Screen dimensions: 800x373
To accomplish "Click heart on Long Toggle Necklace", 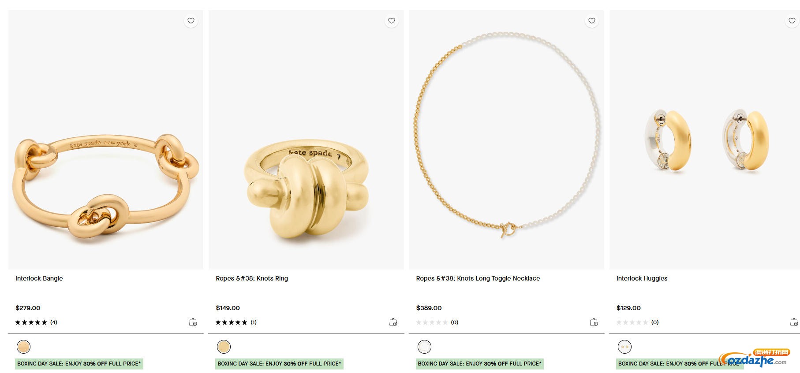I will (592, 21).
